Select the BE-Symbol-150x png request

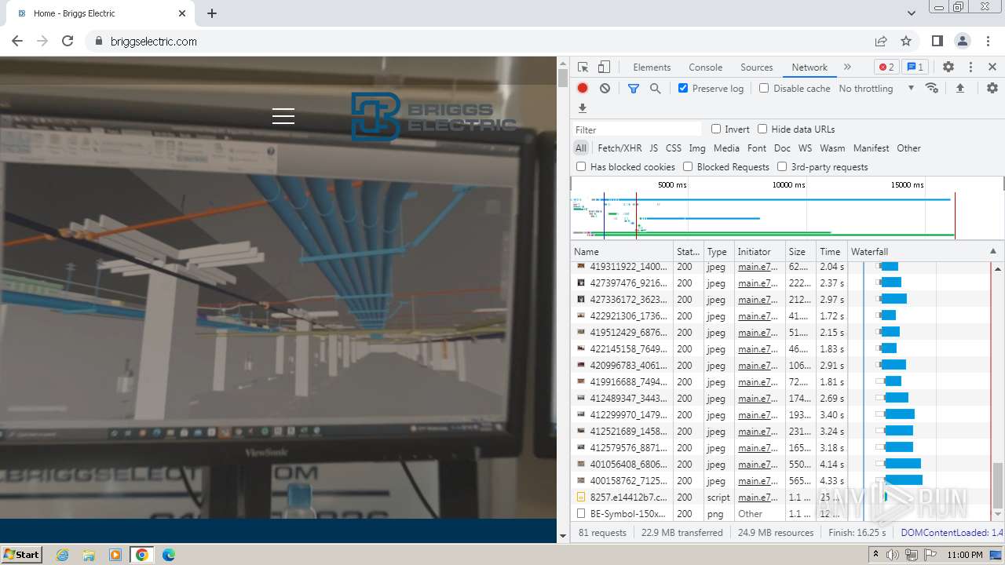(x=628, y=513)
